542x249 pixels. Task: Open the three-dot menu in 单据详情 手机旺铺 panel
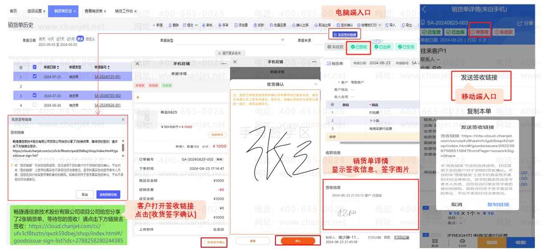tap(223, 64)
